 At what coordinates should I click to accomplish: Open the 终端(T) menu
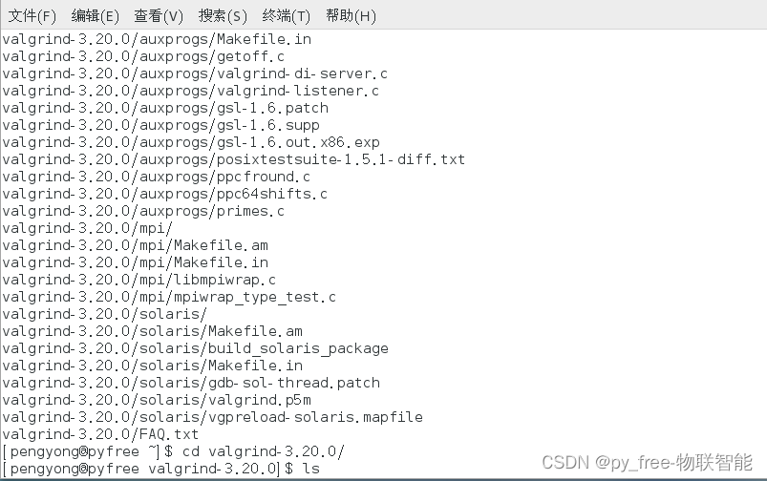tap(287, 15)
